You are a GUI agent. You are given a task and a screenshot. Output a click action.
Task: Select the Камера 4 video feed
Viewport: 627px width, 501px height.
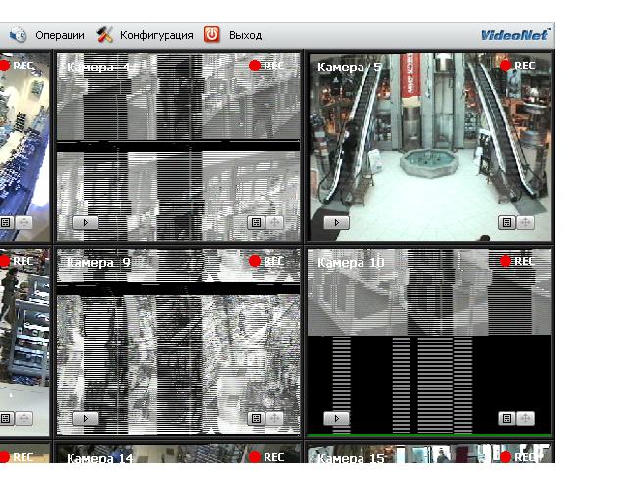(178, 147)
